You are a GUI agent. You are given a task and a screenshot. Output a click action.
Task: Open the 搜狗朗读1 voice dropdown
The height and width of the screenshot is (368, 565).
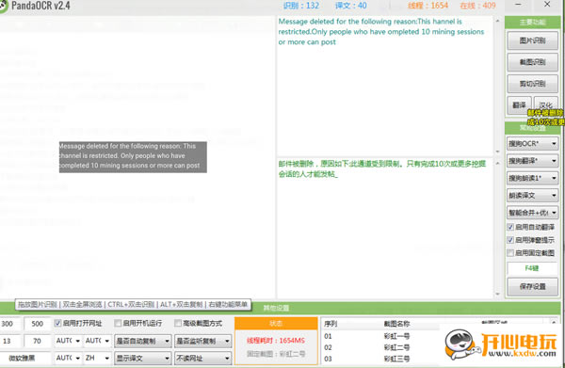[x=532, y=178]
